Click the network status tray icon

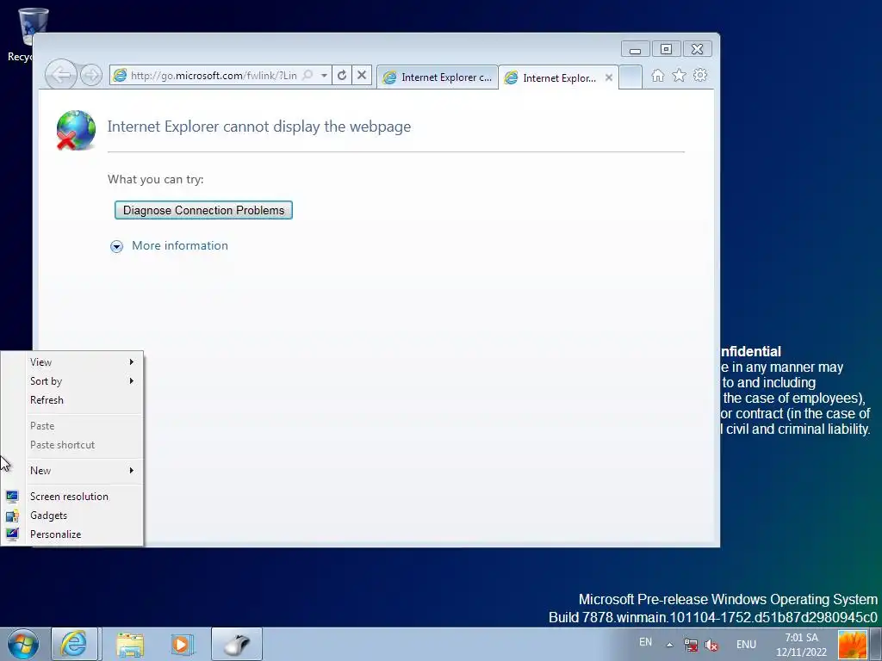pyautogui.click(x=691, y=645)
